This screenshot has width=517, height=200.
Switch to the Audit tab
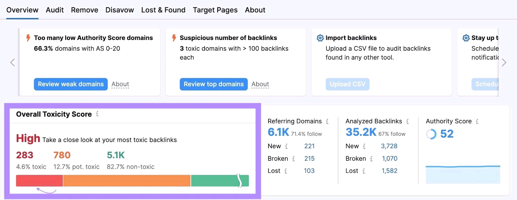pos(55,10)
